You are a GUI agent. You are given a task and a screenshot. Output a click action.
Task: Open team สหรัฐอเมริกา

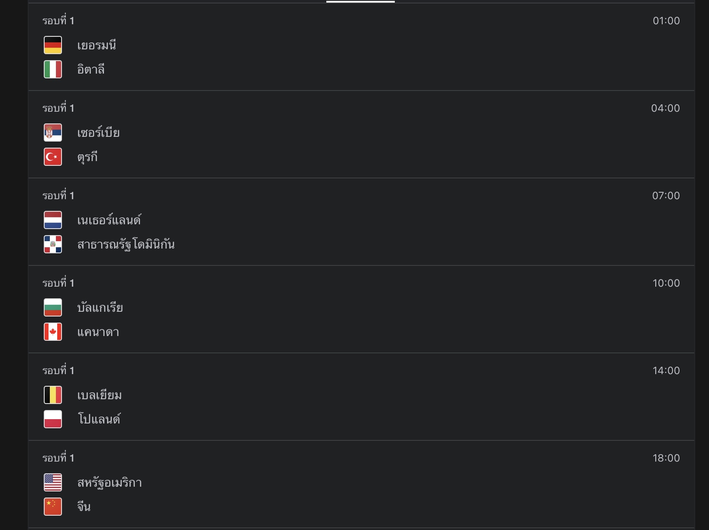[110, 483]
